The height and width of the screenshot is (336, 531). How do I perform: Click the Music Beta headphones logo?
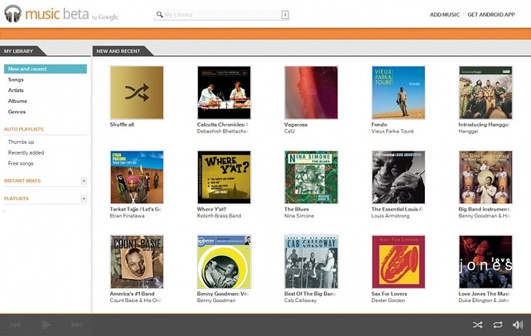click(x=13, y=14)
